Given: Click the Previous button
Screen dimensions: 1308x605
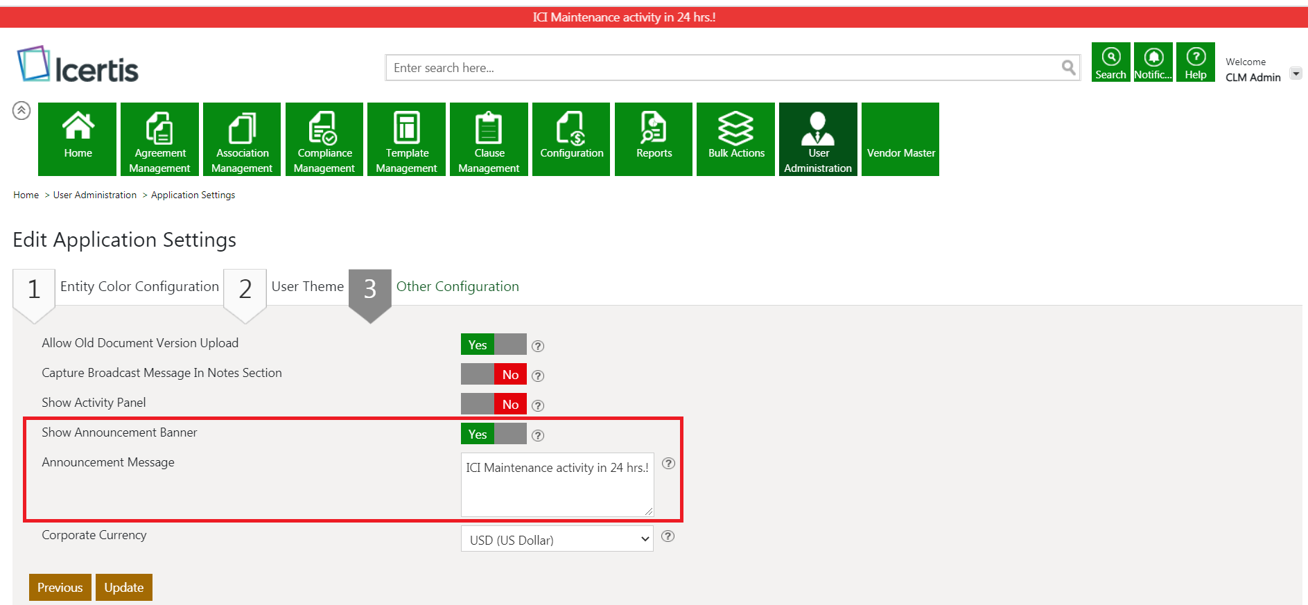Looking at the screenshot, I should pos(60,588).
